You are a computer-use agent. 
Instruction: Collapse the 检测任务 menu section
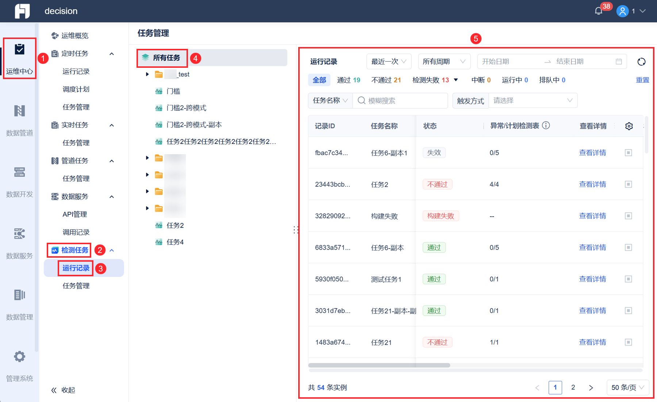tap(112, 250)
